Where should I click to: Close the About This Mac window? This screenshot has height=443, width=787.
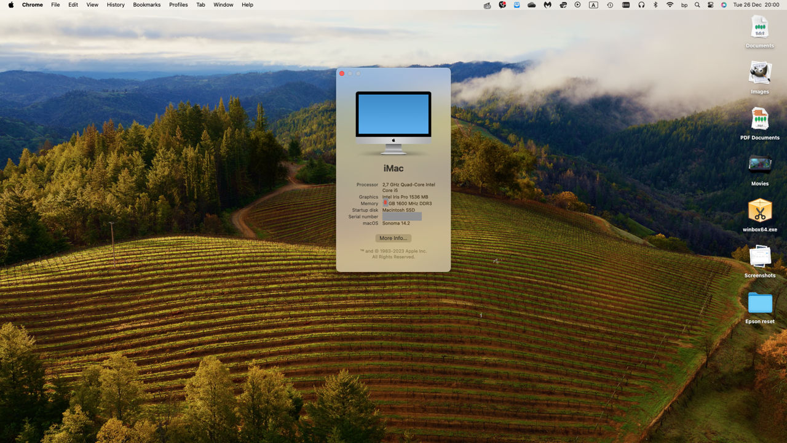(342, 74)
